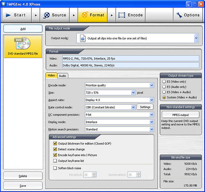The image size is (205, 192).
Task: Click the Intrablock value stepper arrows
Action: tap(94, 175)
